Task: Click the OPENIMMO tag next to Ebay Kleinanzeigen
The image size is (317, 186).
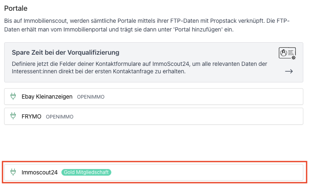Action: tap(91, 97)
